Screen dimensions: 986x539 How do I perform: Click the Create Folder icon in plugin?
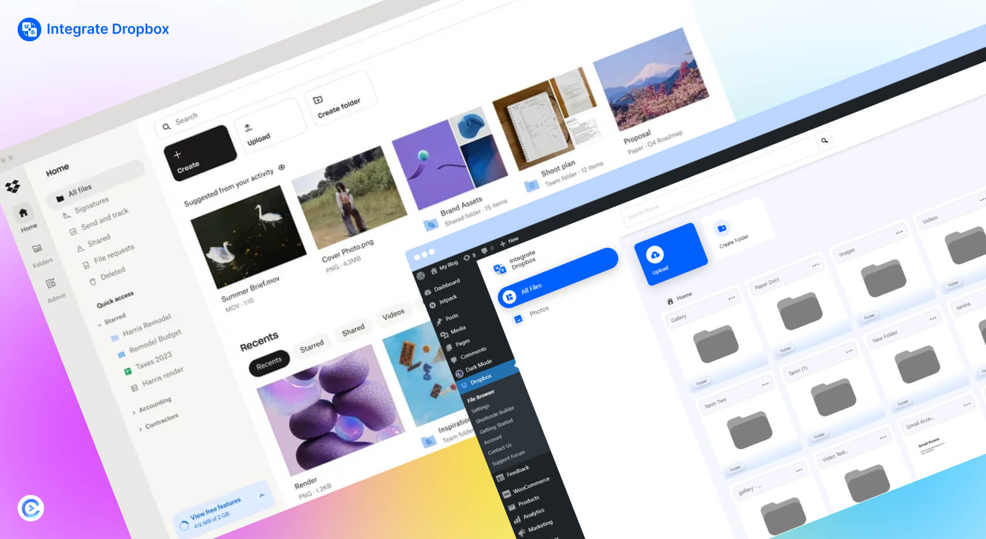(x=722, y=228)
